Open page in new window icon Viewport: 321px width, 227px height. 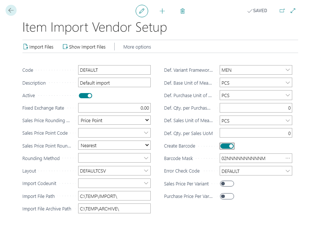click(x=282, y=11)
